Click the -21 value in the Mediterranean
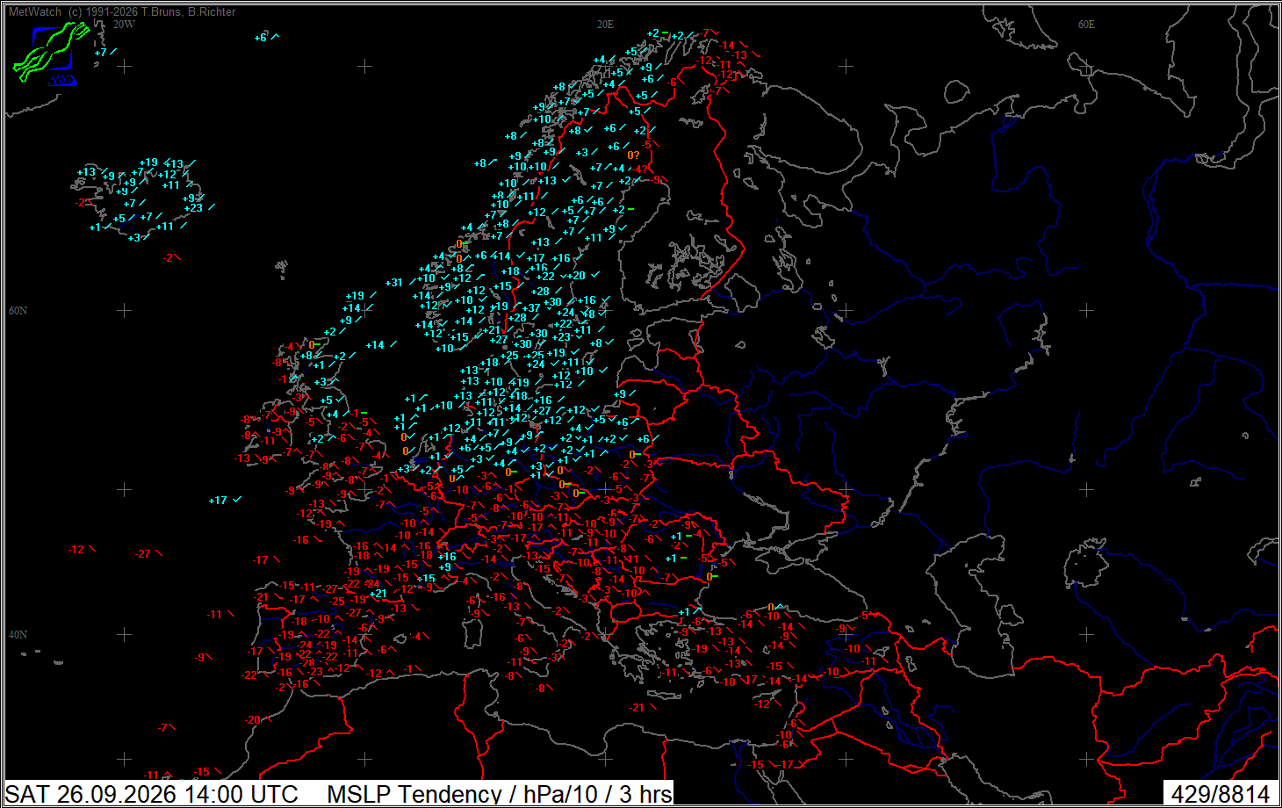This screenshot has width=1282, height=808. 637,708
